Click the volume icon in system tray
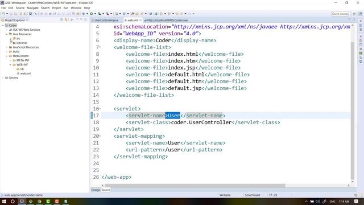Viewport: 364px width, 205px height. pos(318,202)
